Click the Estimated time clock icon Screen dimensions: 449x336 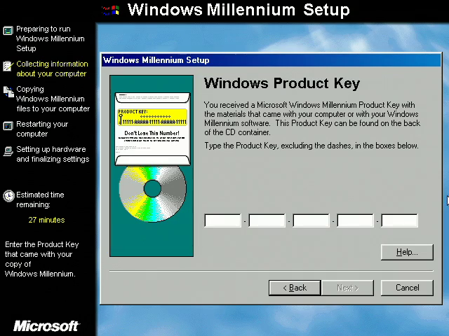pyautogui.click(x=8, y=196)
